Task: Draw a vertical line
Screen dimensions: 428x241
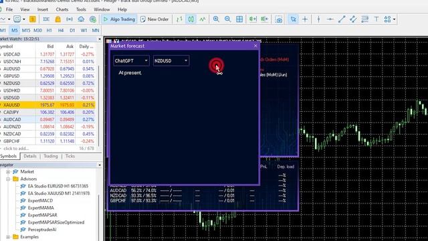Action: [318, 19]
